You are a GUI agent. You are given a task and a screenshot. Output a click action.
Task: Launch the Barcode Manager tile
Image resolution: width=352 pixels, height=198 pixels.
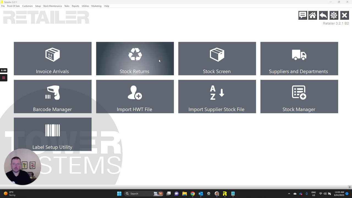(x=53, y=97)
